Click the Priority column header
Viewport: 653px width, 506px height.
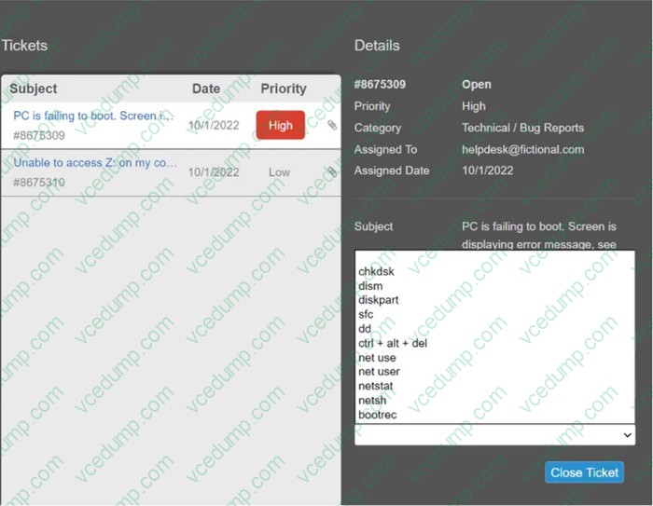click(284, 89)
